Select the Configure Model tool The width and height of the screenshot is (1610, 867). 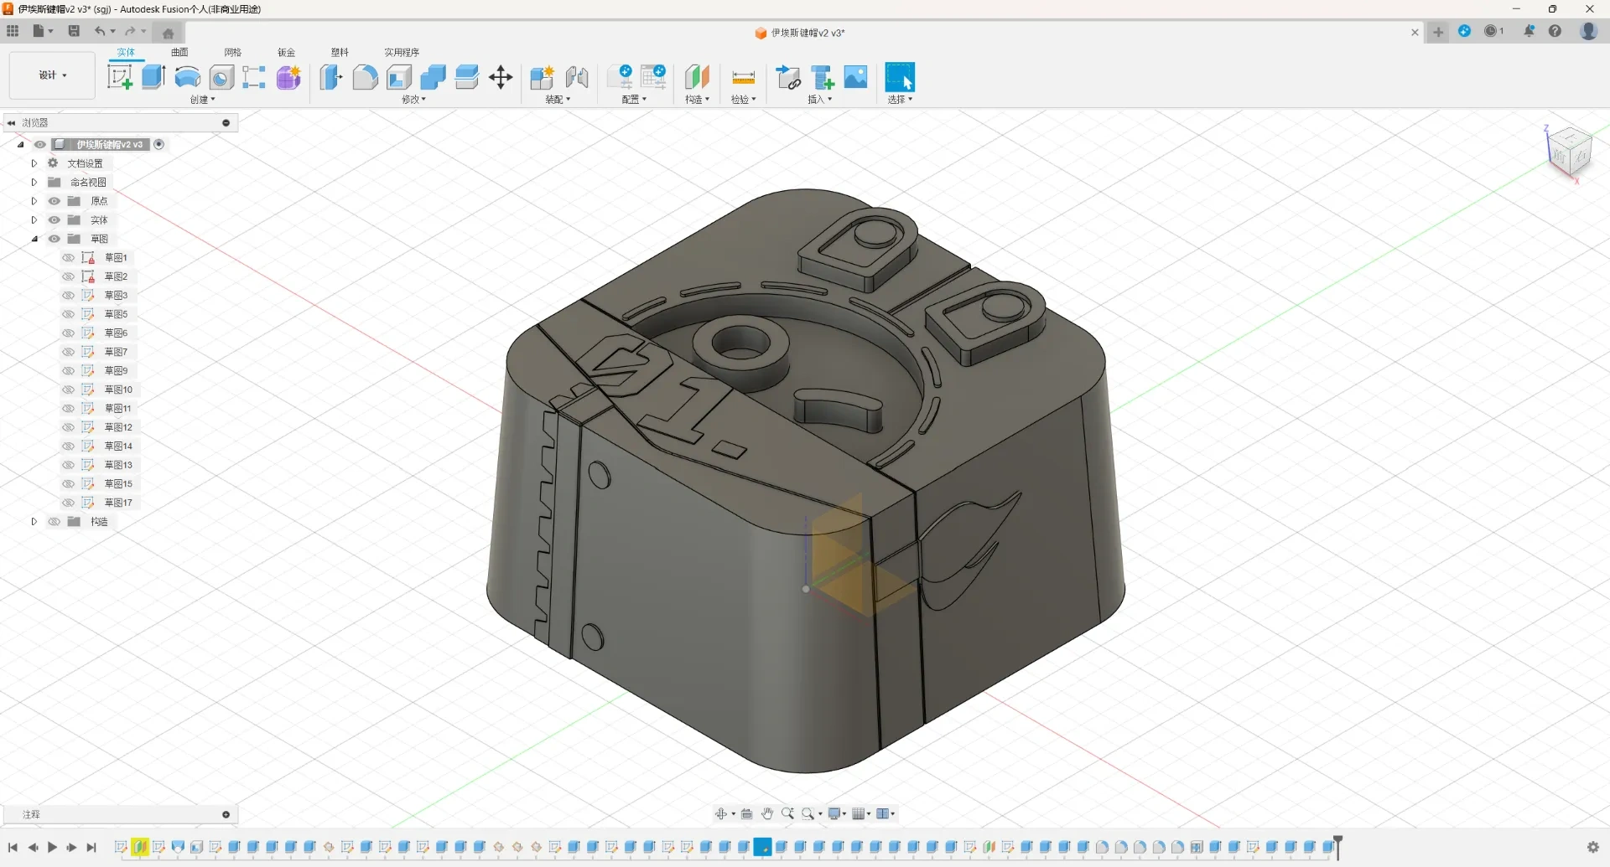click(620, 77)
